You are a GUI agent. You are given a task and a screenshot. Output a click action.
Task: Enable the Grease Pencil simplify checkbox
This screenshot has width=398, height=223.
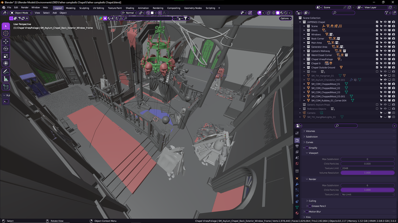(x=310, y=206)
